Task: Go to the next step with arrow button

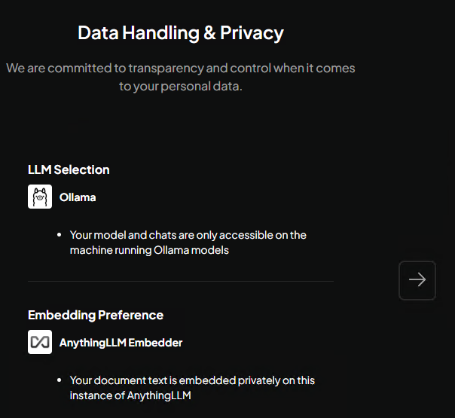Action: coord(417,280)
